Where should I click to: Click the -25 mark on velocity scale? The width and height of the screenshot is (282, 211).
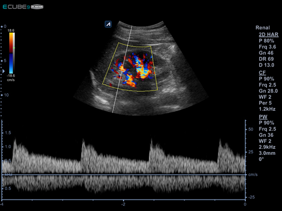pos(251,197)
